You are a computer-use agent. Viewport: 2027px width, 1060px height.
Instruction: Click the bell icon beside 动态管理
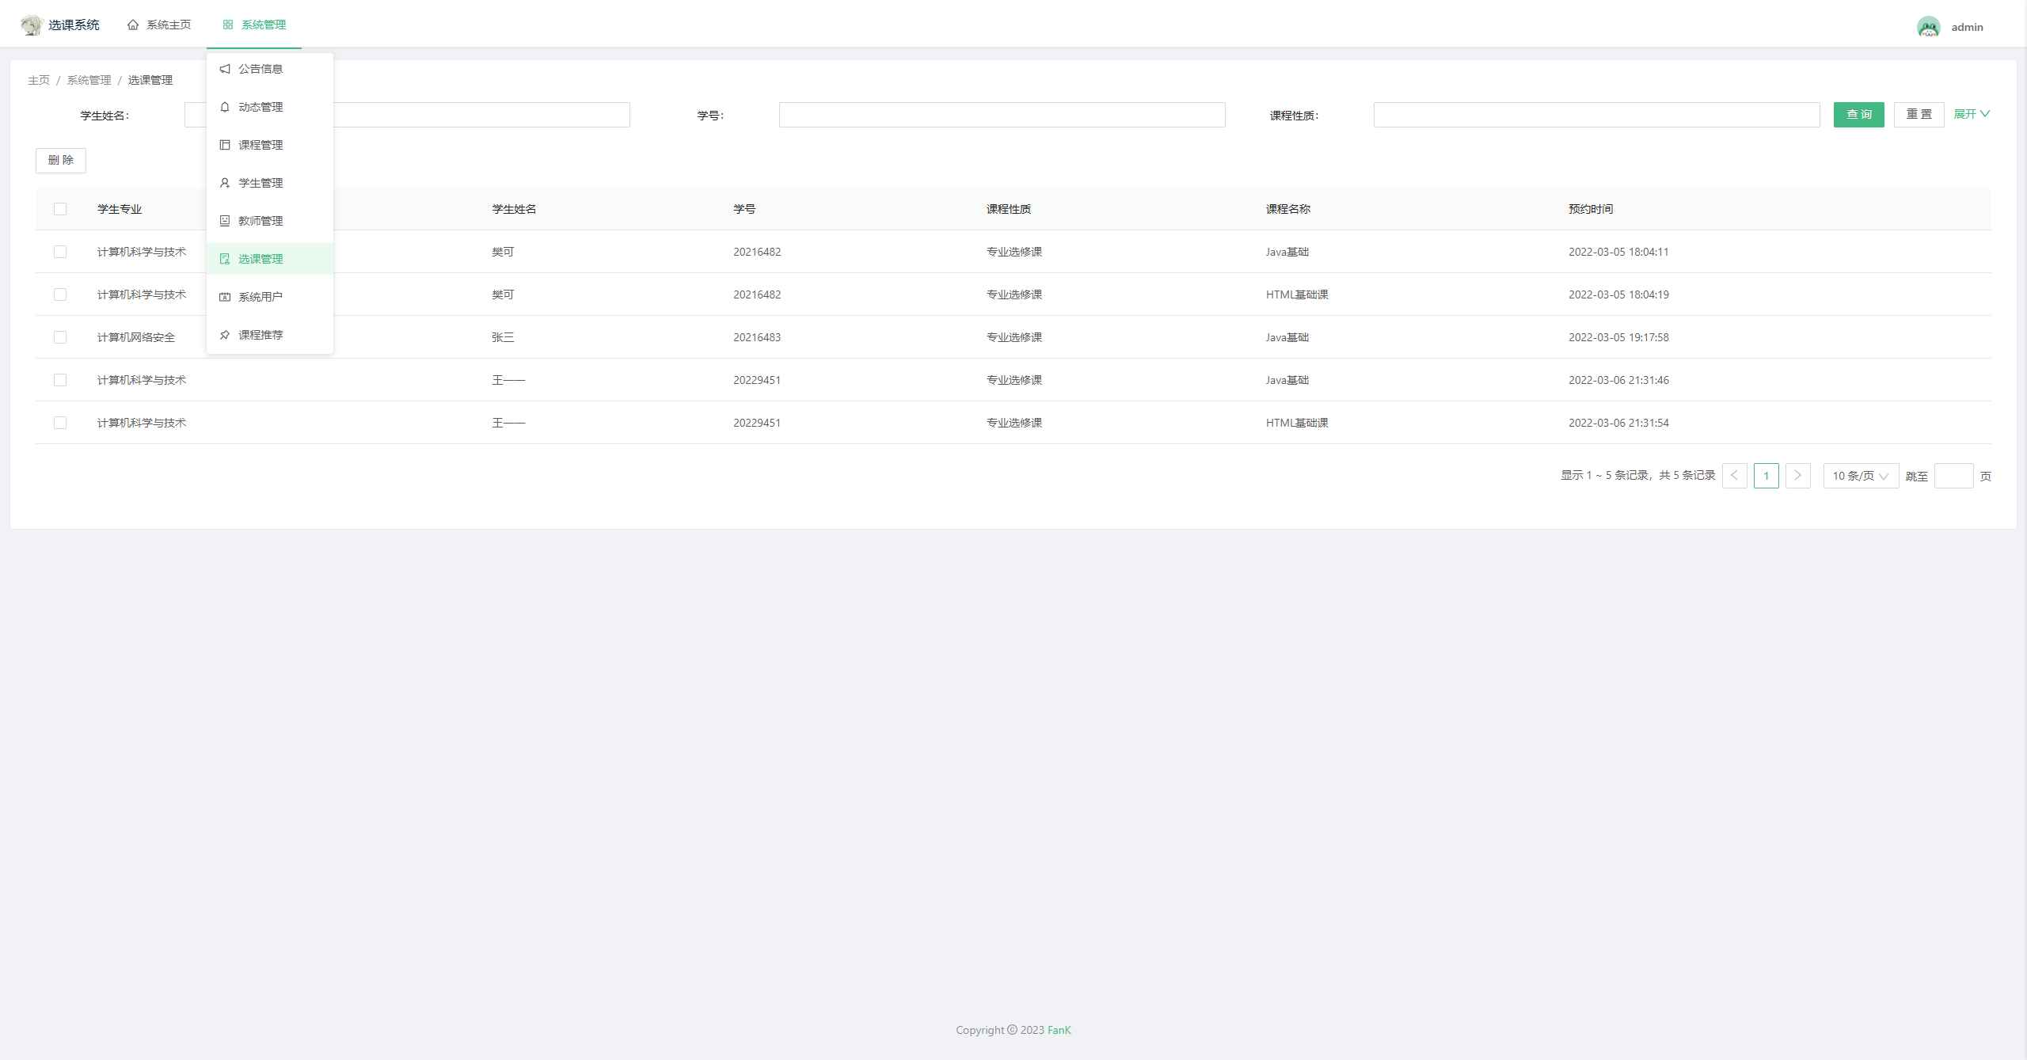click(225, 107)
